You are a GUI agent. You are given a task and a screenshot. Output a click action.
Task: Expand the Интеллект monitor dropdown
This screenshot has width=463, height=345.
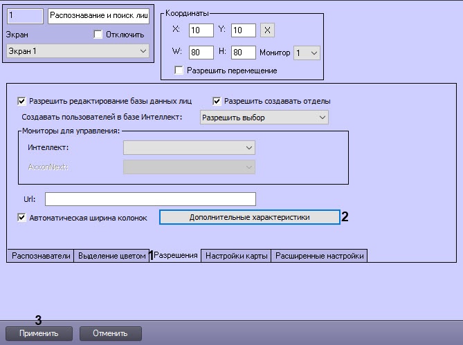pos(189,148)
